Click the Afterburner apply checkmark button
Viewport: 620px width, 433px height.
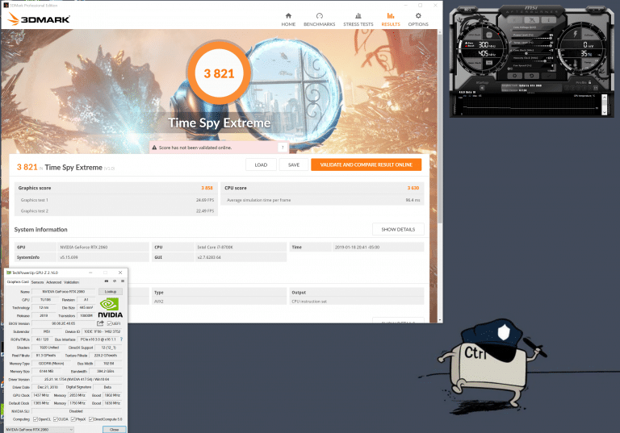549,76
